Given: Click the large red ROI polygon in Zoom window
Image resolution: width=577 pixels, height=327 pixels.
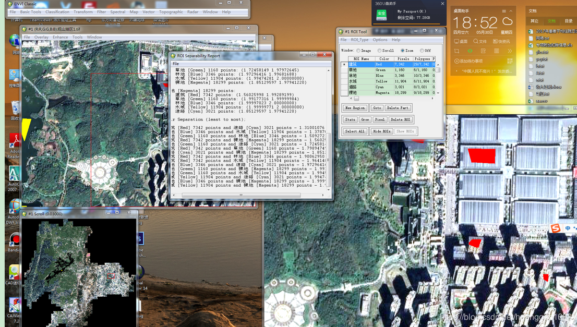Looking at the screenshot, I should 482,155.
